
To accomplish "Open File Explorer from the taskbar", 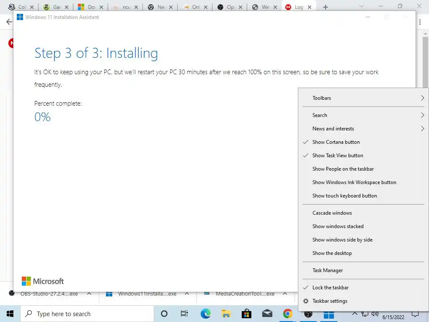I will point(226,314).
